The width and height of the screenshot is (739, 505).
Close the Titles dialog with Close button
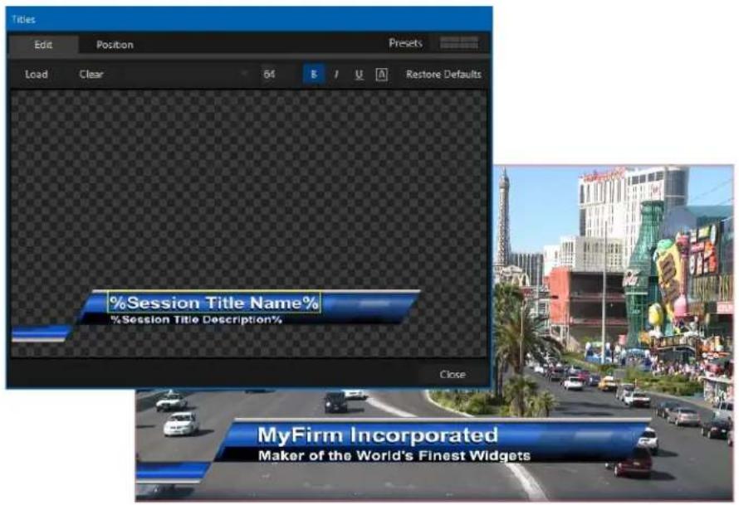pos(453,374)
